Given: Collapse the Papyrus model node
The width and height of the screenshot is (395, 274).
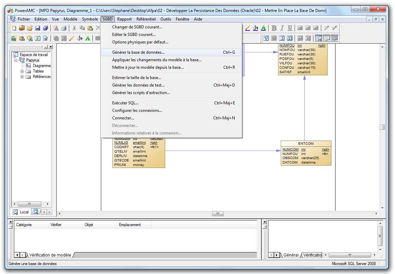Looking at the screenshot, I should (x=16, y=60).
